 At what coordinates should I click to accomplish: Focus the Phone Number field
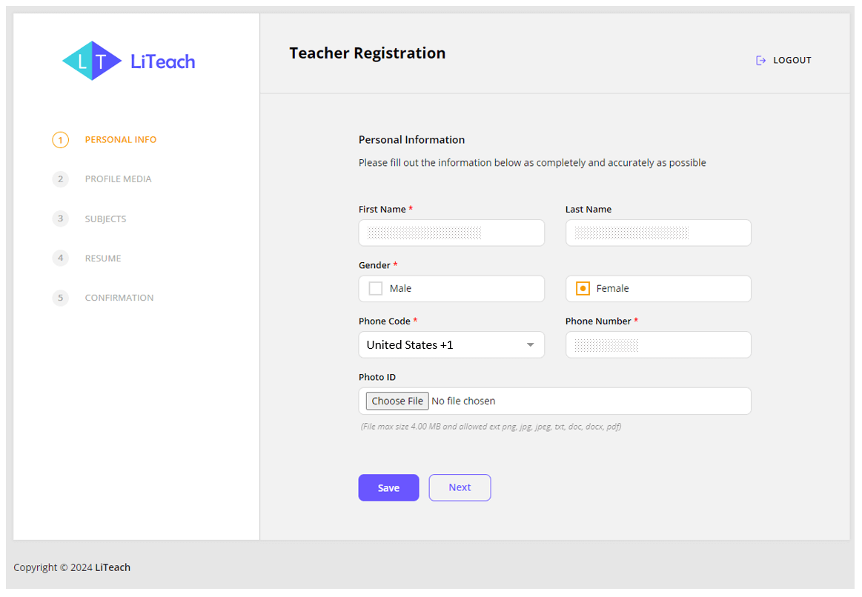[x=658, y=345]
